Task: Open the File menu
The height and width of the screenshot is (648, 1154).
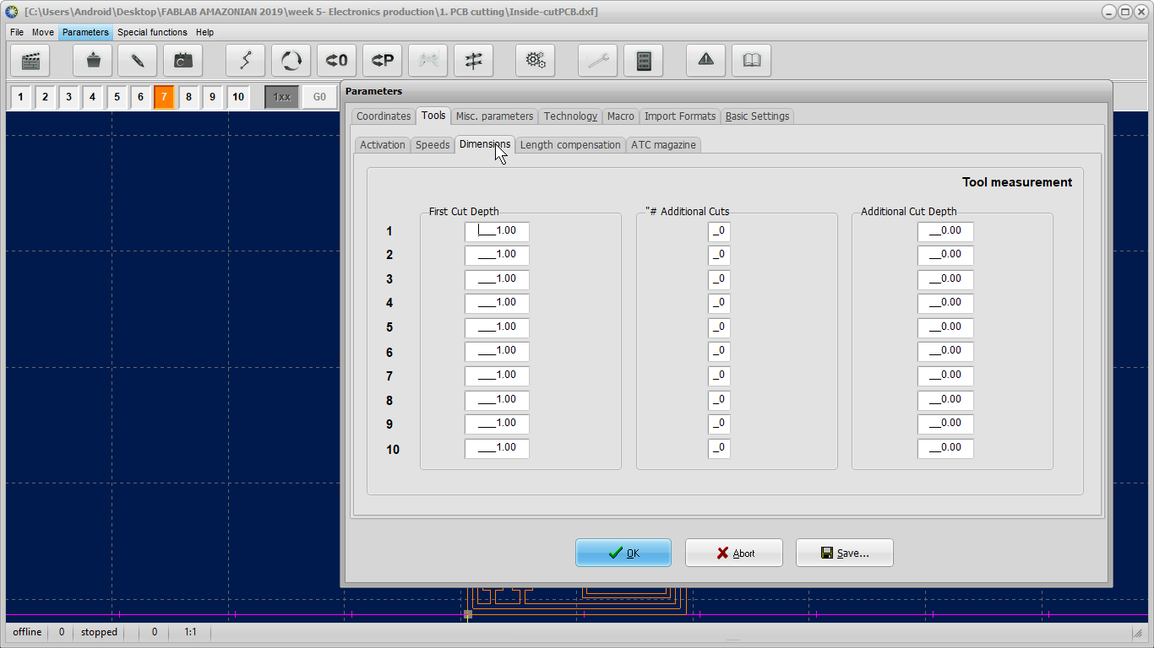Action: click(x=17, y=32)
